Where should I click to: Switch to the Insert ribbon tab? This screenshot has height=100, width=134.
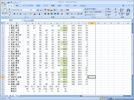[17, 6]
